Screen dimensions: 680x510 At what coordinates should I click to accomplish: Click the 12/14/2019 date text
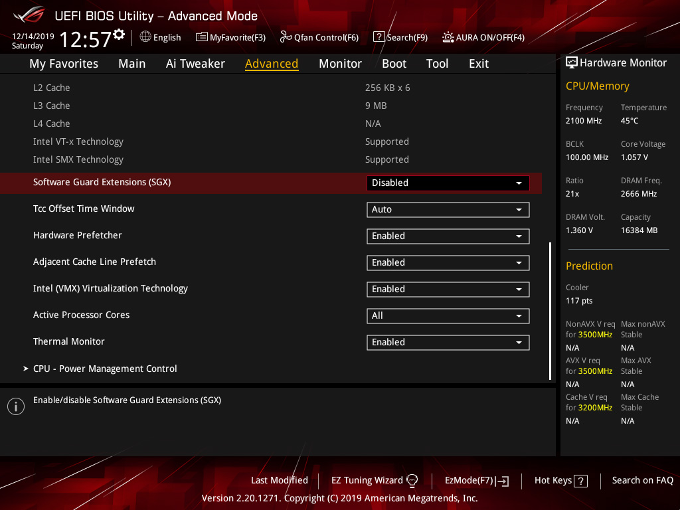[x=33, y=36]
